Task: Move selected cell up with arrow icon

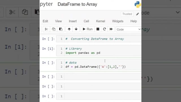Action: tap(69, 29)
